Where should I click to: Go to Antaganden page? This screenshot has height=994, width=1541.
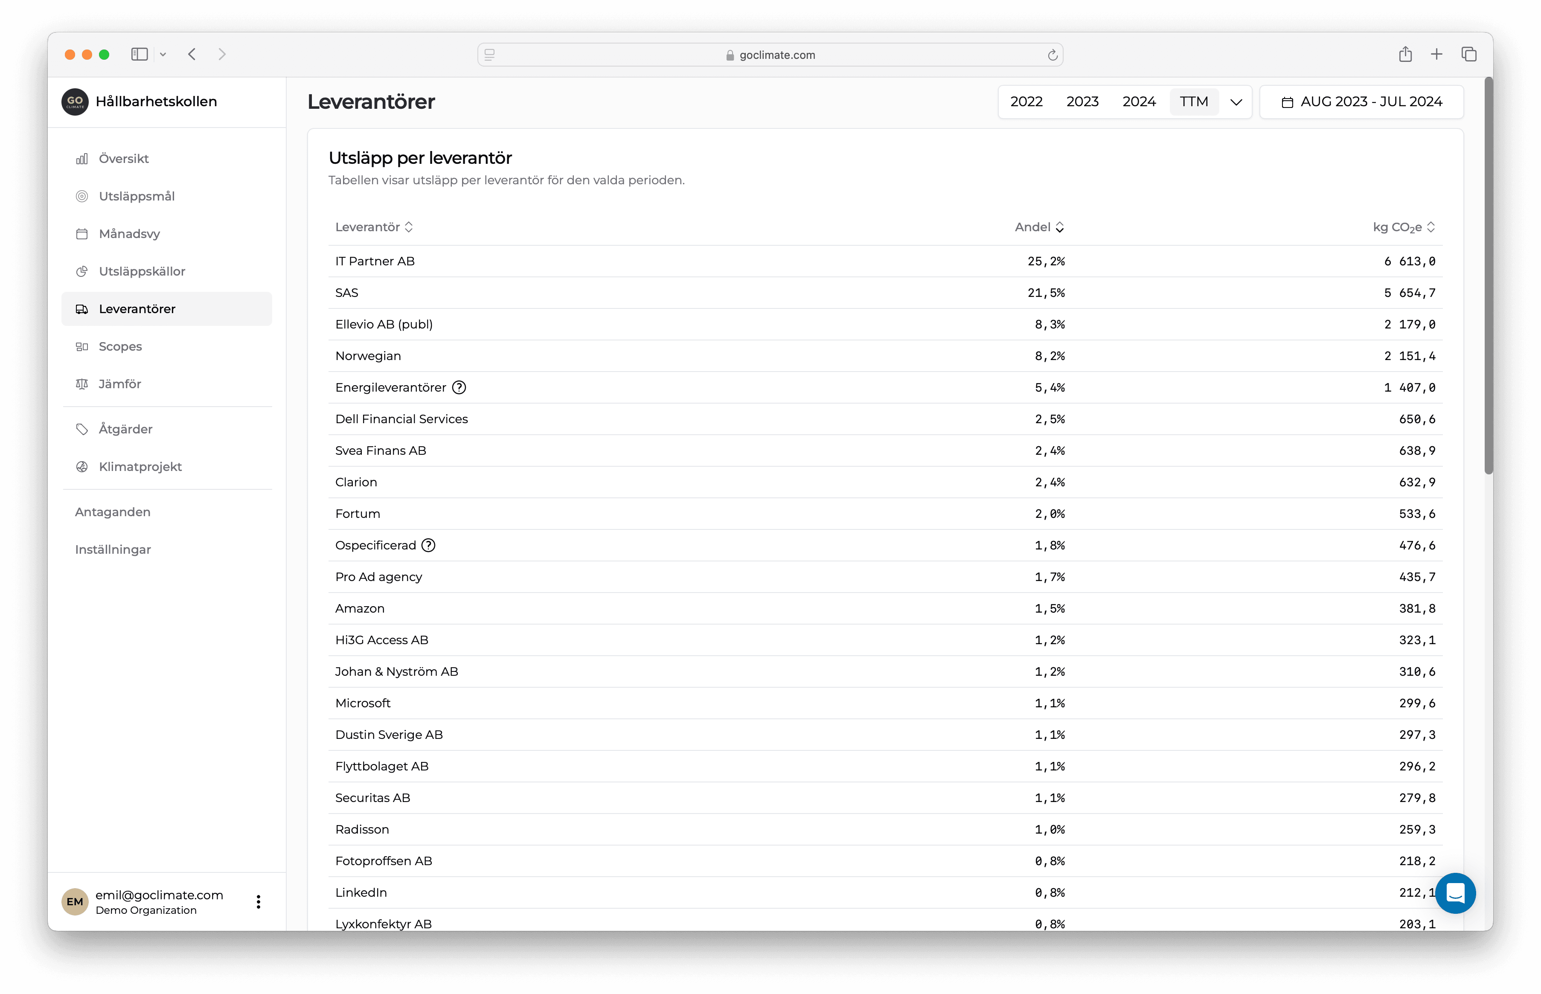(113, 512)
